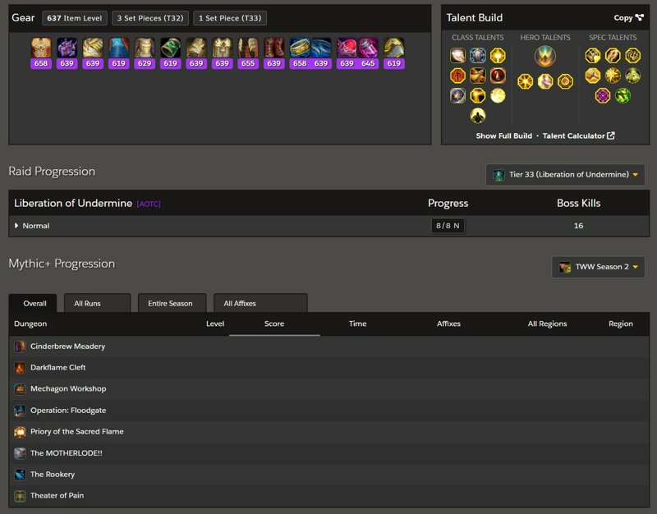Image resolution: width=657 pixels, height=514 pixels.
Task: Open the green bracer gear icon
Action: coord(171,48)
